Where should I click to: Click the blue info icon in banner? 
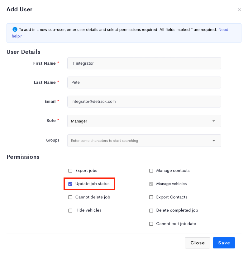(15, 29)
